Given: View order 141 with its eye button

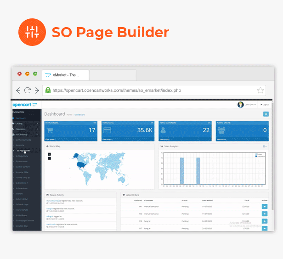Looking at the screenshot, I should click(265, 207).
